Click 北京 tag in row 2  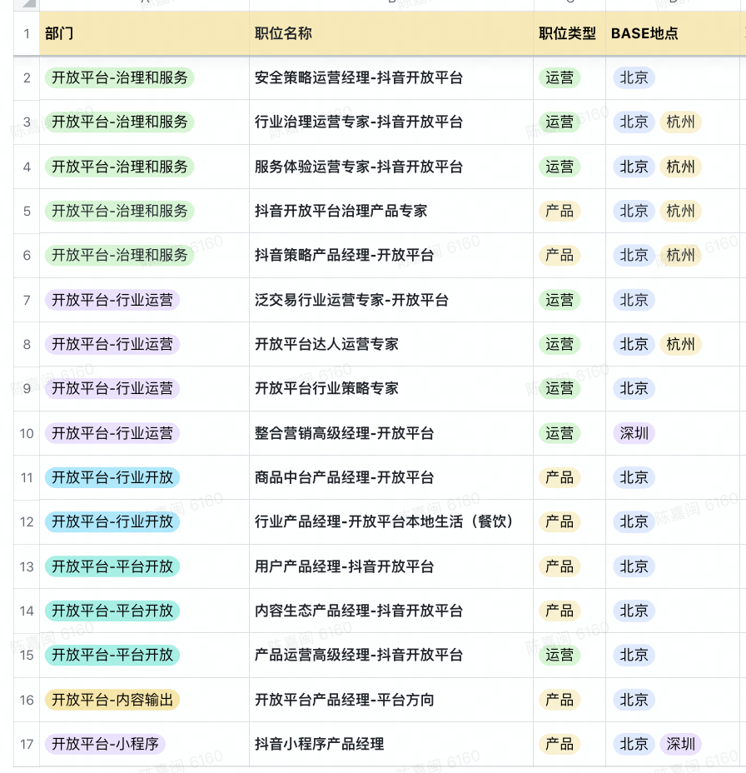pos(634,78)
